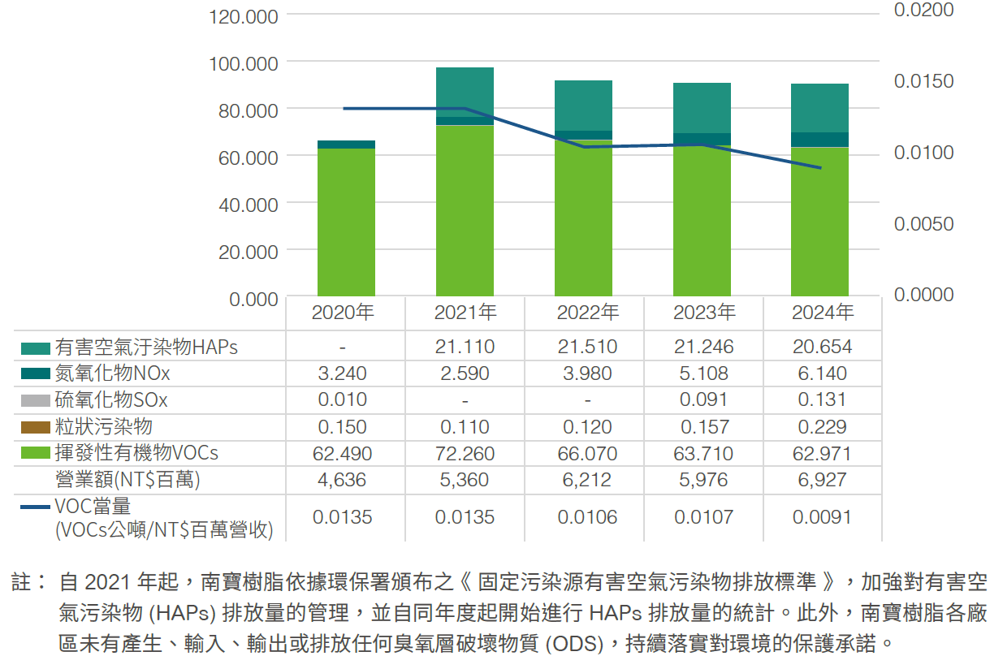Click the 粒狀污染物 brown legend swatch
Image resolution: width=990 pixels, height=656 pixels.
coord(36,427)
